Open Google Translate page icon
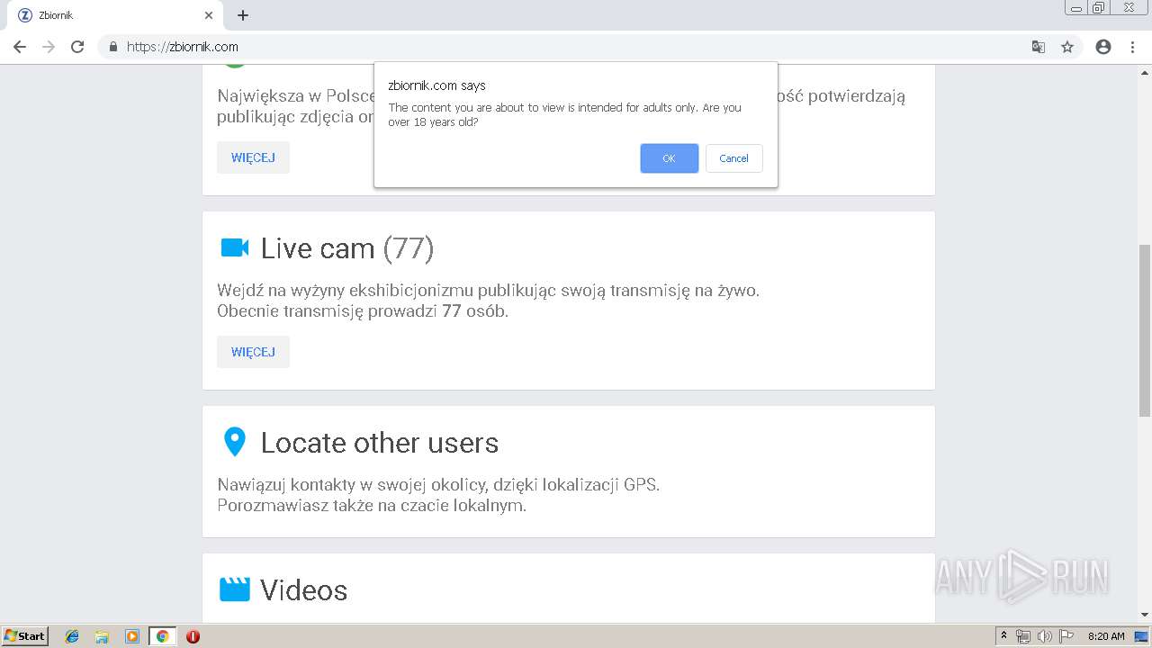Image resolution: width=1152 pixels, height=648 pixels. coord(1038,47)
